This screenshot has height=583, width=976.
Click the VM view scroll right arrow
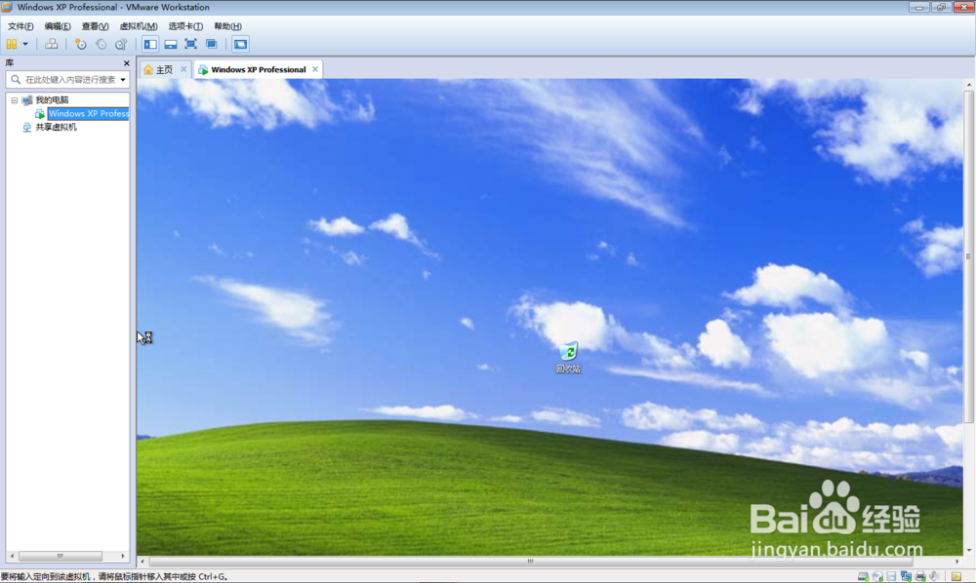pos(957,562)
